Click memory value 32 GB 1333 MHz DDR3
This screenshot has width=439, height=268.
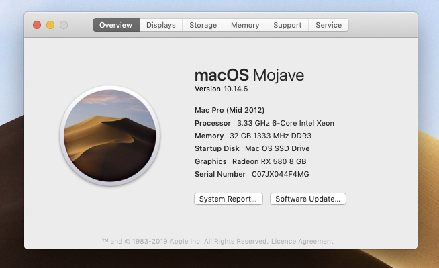click(x=271, y=136)
